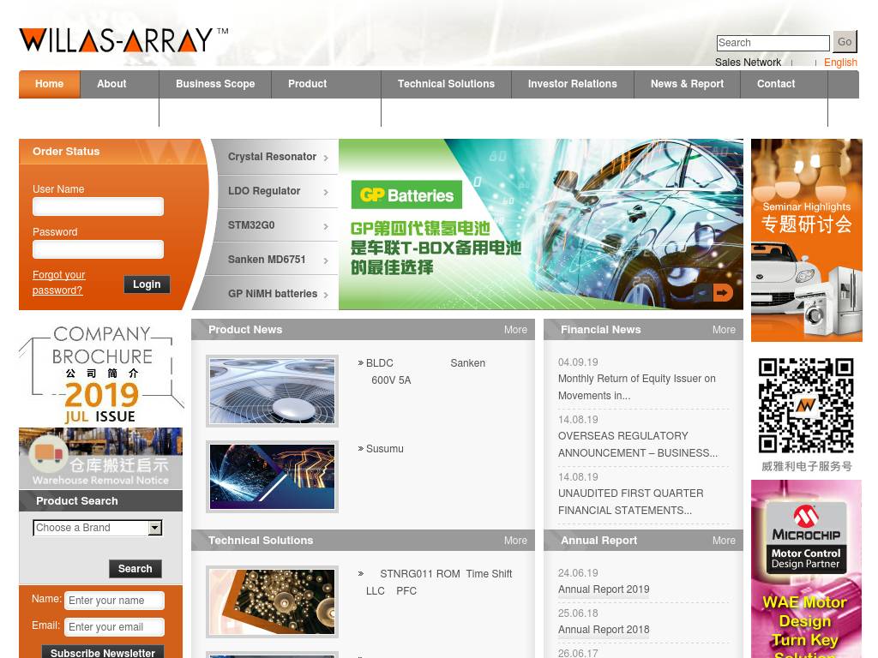Click More in the Product News header
This screenshot has height=658, width=878.
(515, 330)
